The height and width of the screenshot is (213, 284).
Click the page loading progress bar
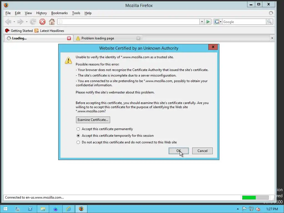pos(255,197)
